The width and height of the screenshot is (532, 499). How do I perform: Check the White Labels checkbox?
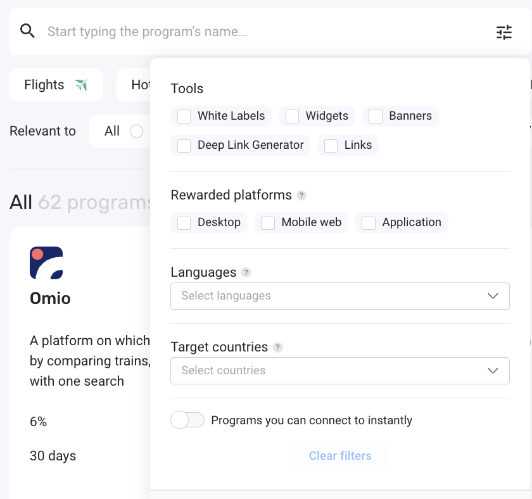click(x=184, y=117)
